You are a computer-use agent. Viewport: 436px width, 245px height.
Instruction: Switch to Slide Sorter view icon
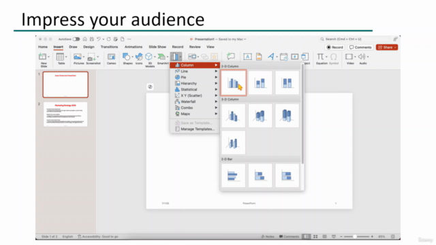[x=315, y=237]
